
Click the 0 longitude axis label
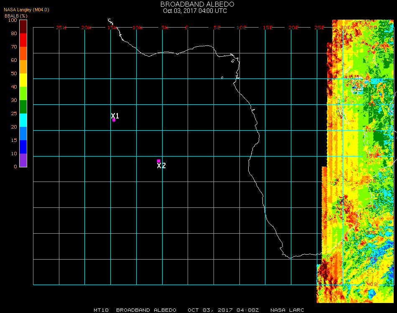pos(187,28)
